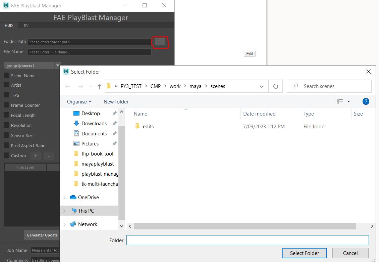This screenshot has width=379, height=262.
Task: Select Pictures in navigation pane
Action: (x=90, y=143)
